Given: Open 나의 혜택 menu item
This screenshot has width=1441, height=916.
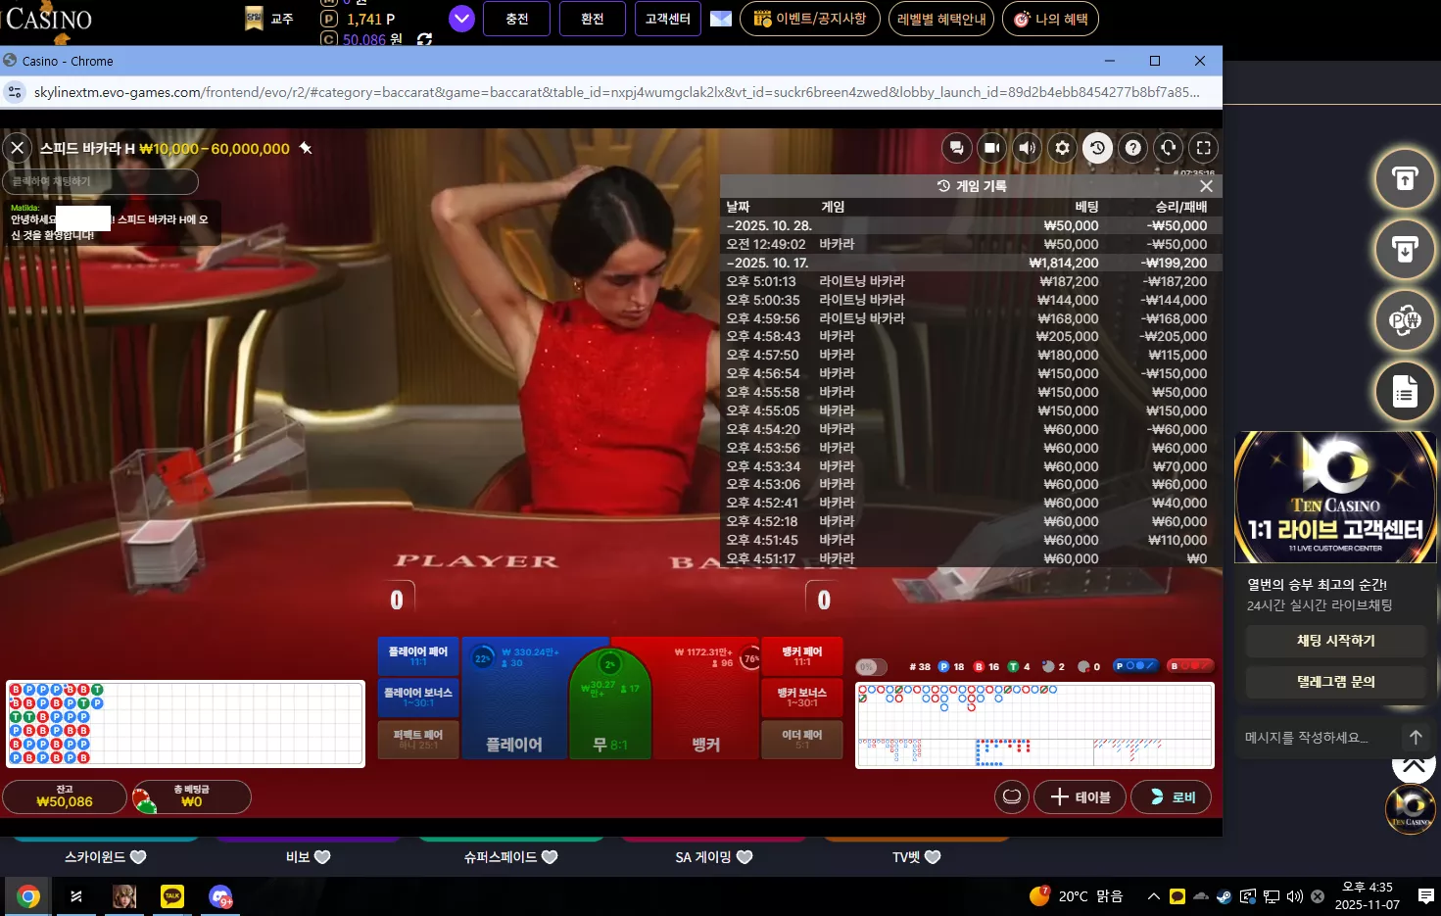Looking at the screenshot, I should [x=1050, y=19].
